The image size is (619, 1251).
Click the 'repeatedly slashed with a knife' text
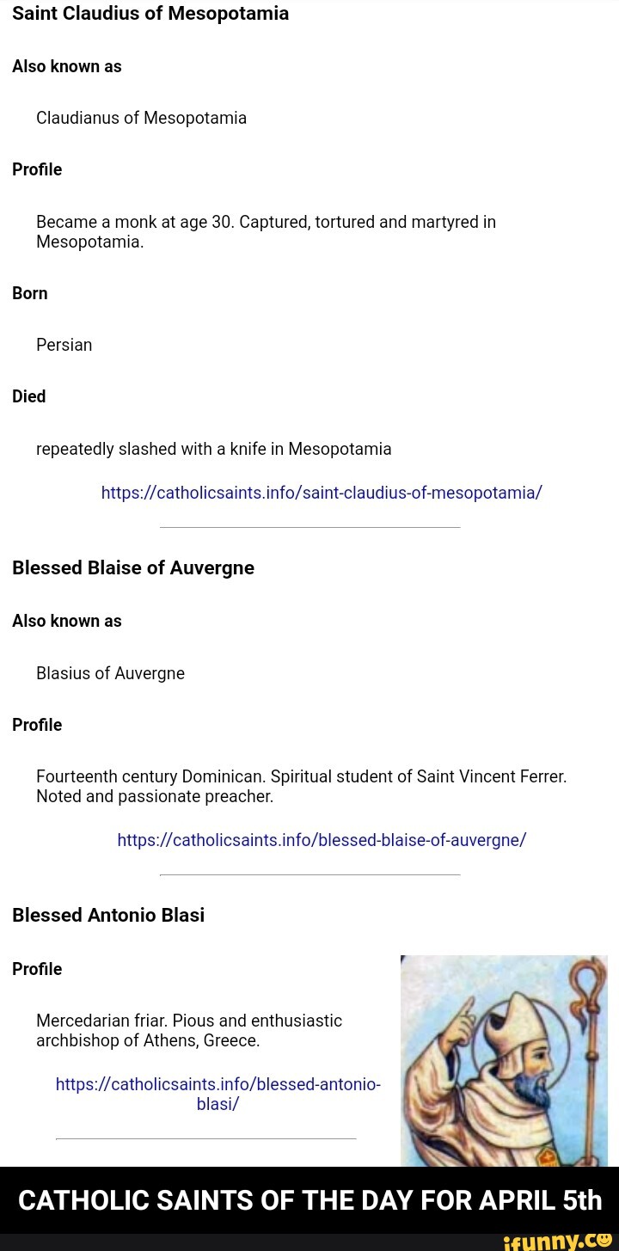213,449
